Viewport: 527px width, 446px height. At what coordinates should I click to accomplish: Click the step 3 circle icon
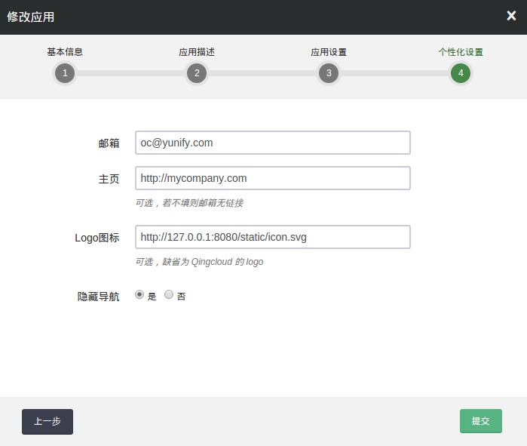[x=329, y=73]
